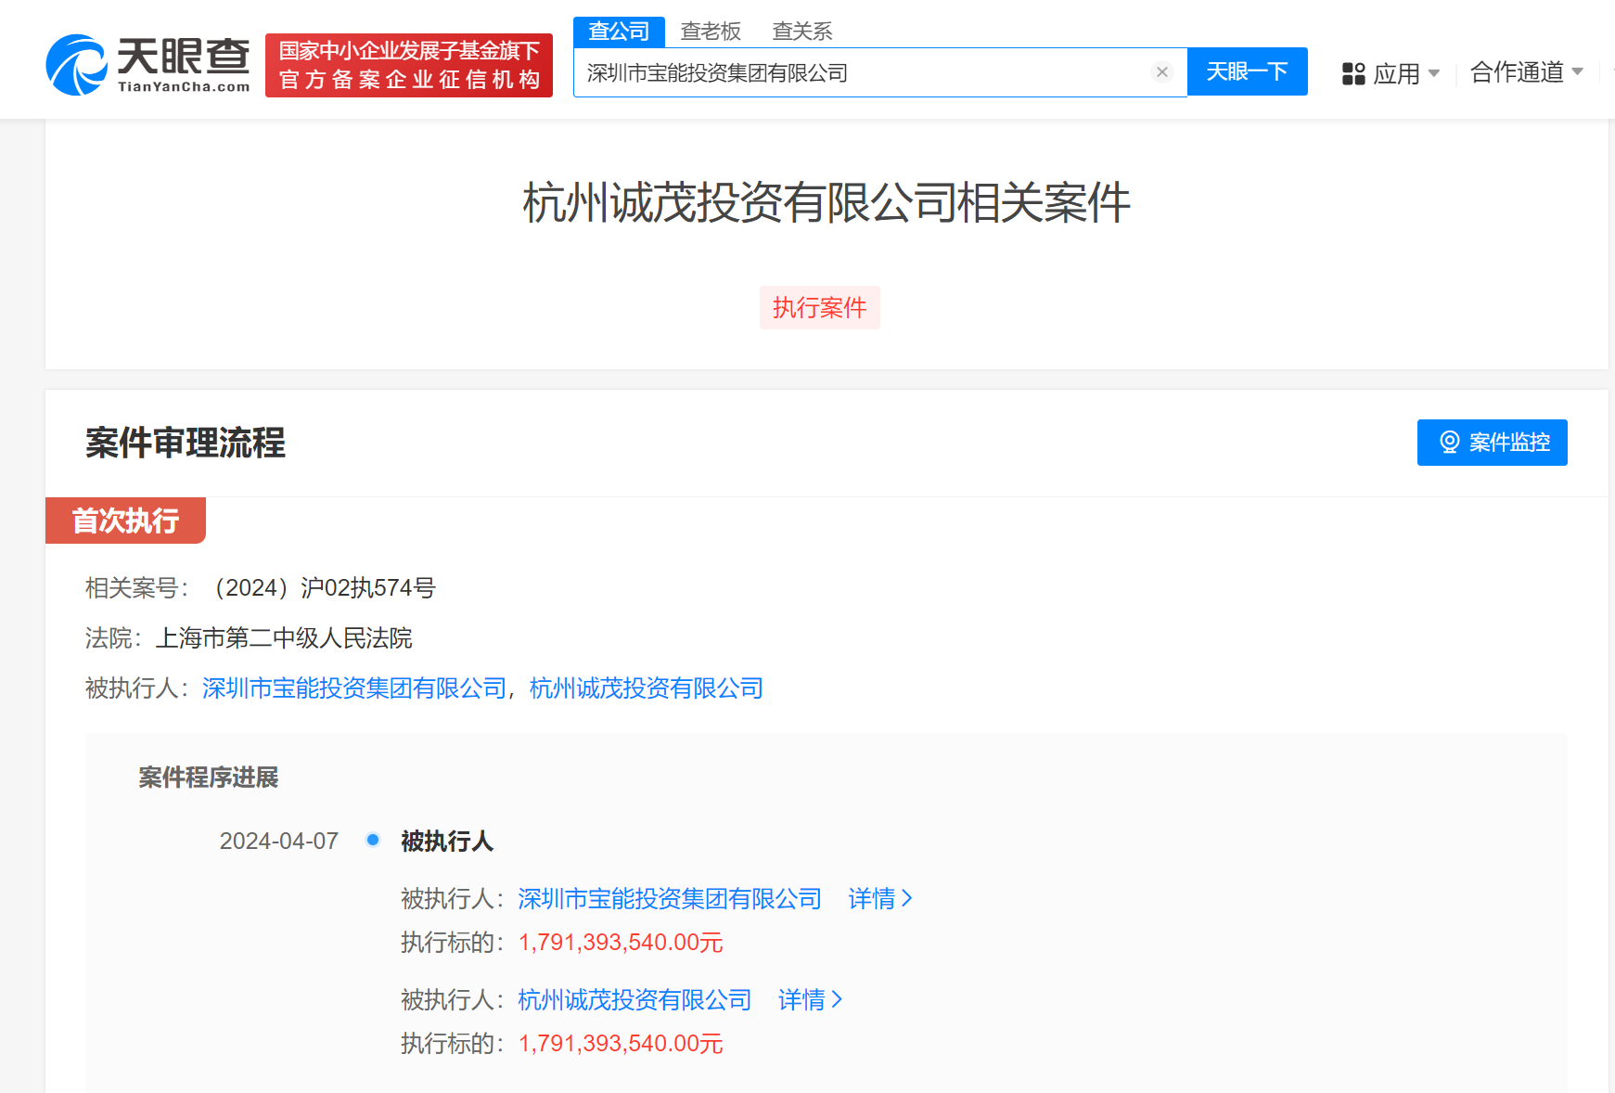
Task: Open 详情 for 杭州诚茂投资有限公司
Action: tap(810, 999)
